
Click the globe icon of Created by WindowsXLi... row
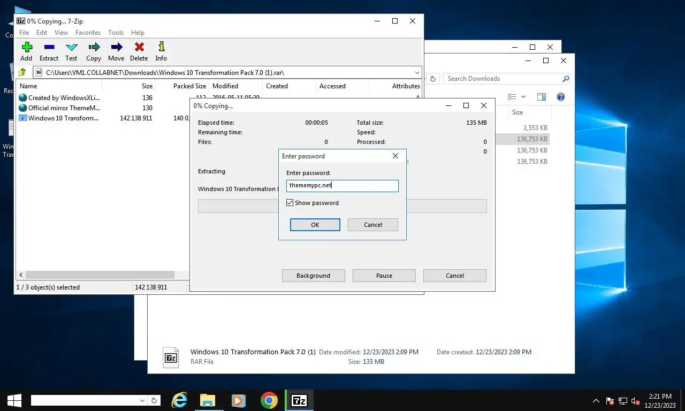click(x=22, y=97)
